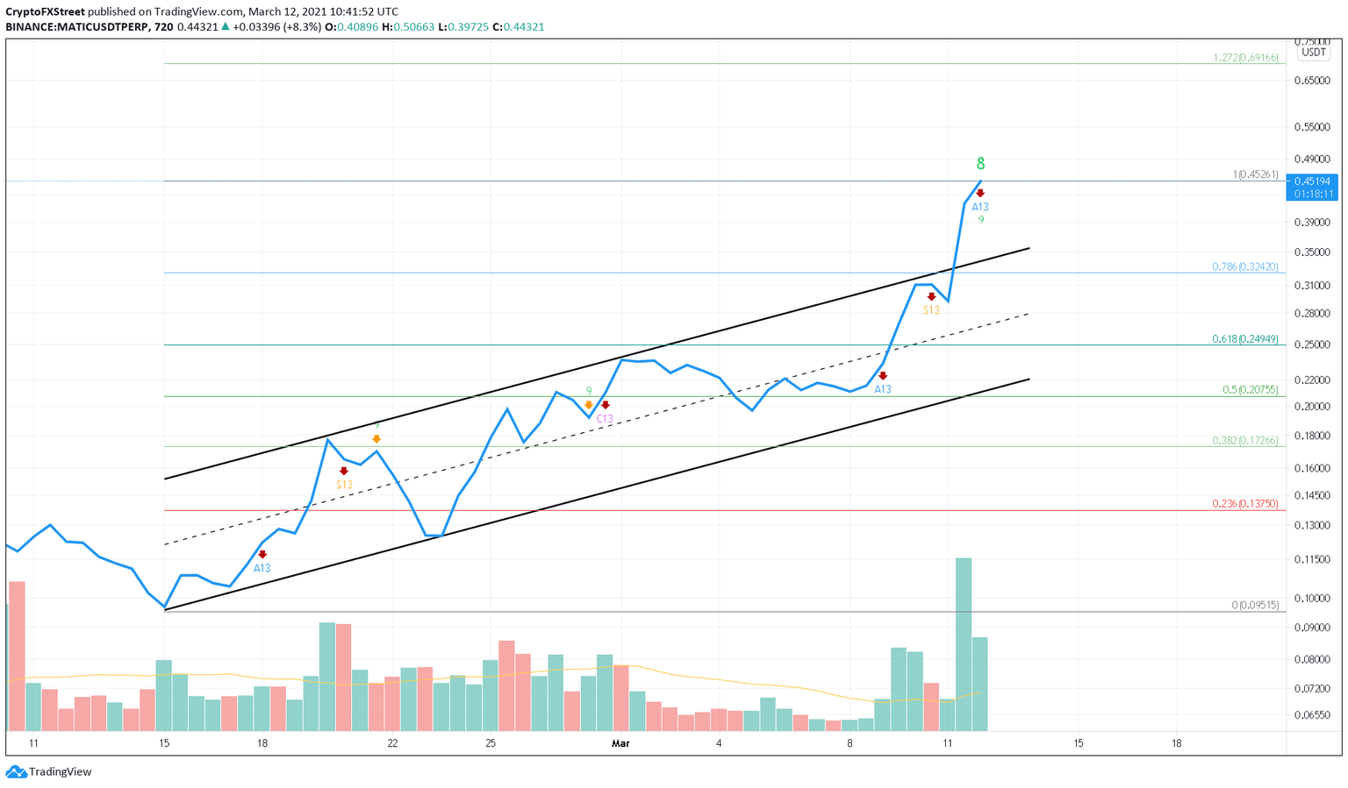Click the blue 0.45194 current price tag
Screen dimensions: 1348x788
pyautogui.click(x=1314, y=181)
